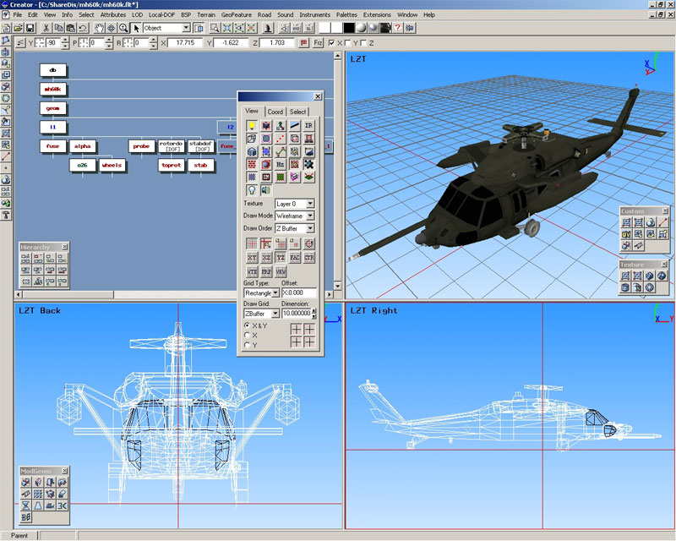The image size is (676, 541).
Task: Switch to the Coord tab
Action: point(275,112)
